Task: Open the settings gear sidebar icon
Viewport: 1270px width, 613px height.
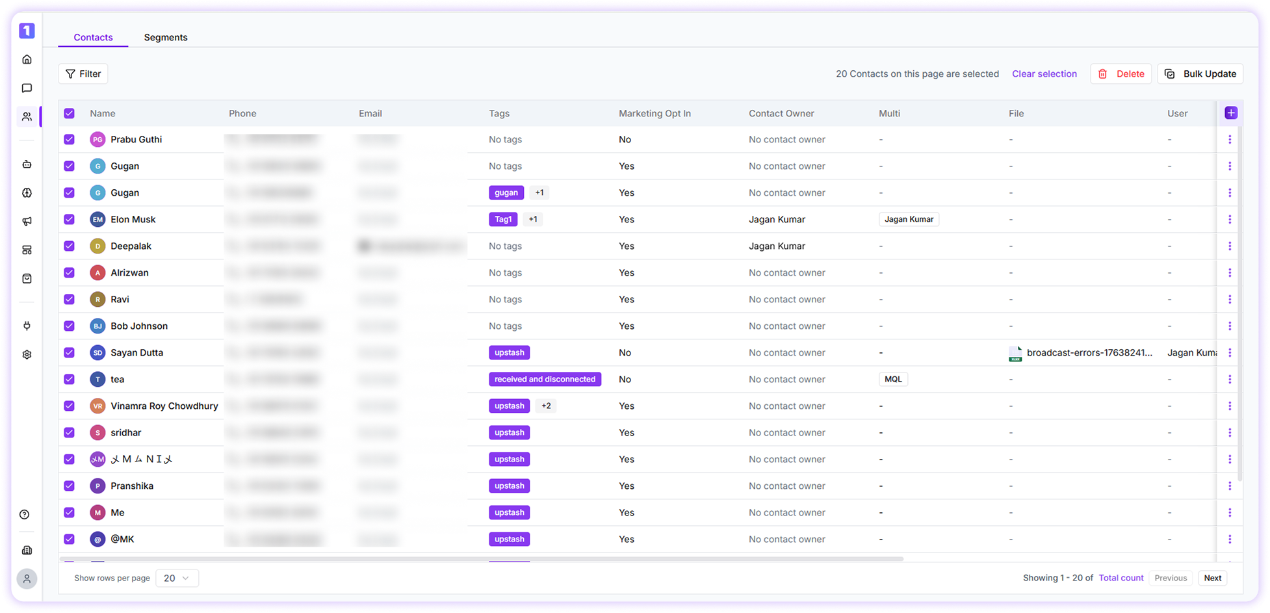Action: pyautogui.click(x=27, y=354)
